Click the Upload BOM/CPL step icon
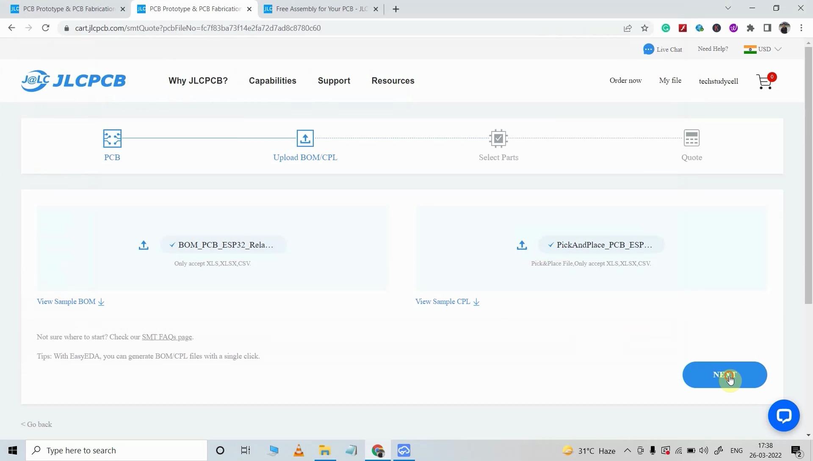This screenshot has height=461, width=813. click(304, 138)
